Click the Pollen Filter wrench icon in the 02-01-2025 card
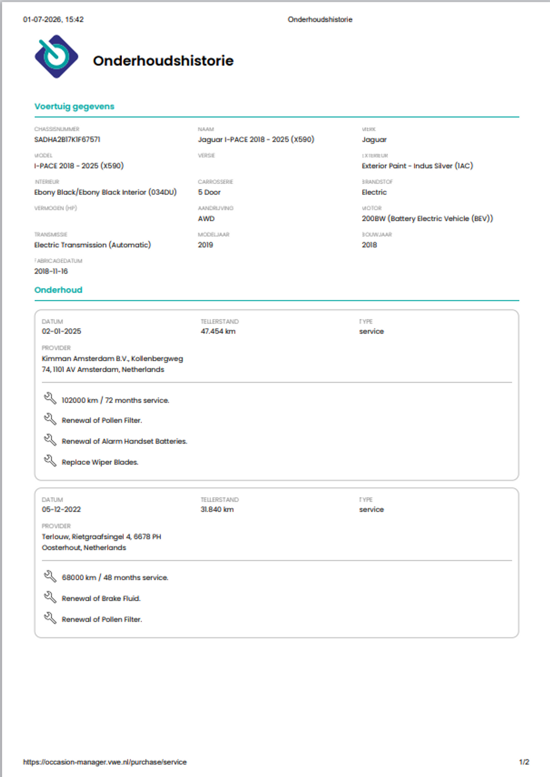 click(50, 419)
